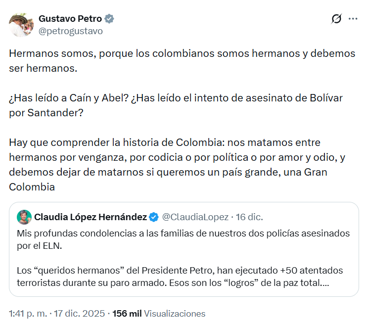Open the three-dot more options menu
This screenshot has height=329, width=367.
(353, 19)
